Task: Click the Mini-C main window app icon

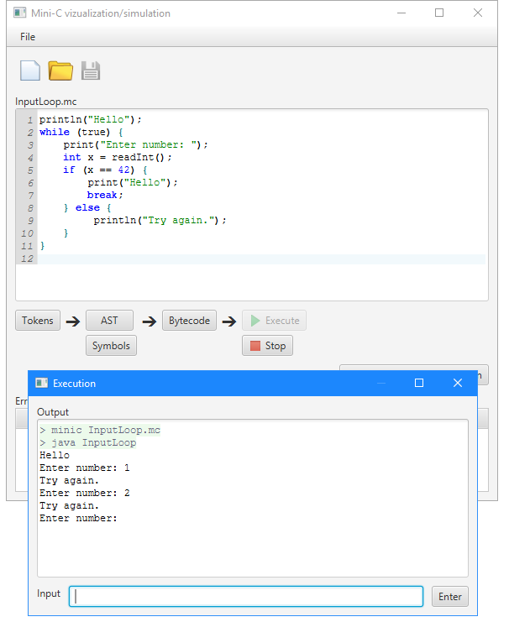Action: (x=20, y=13)
